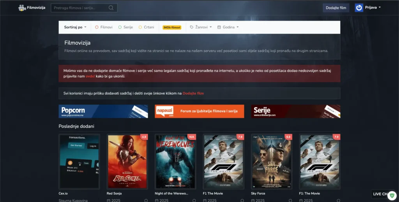Click the search magnifier icon
The image size is (399, 202).
click(111, 8)
